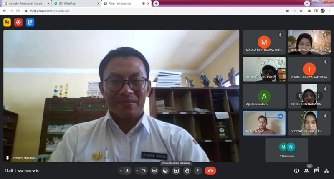The width and height of the screenshot is (334, 179).
Task: Reload the Meet page
Action: pos(18,11)
